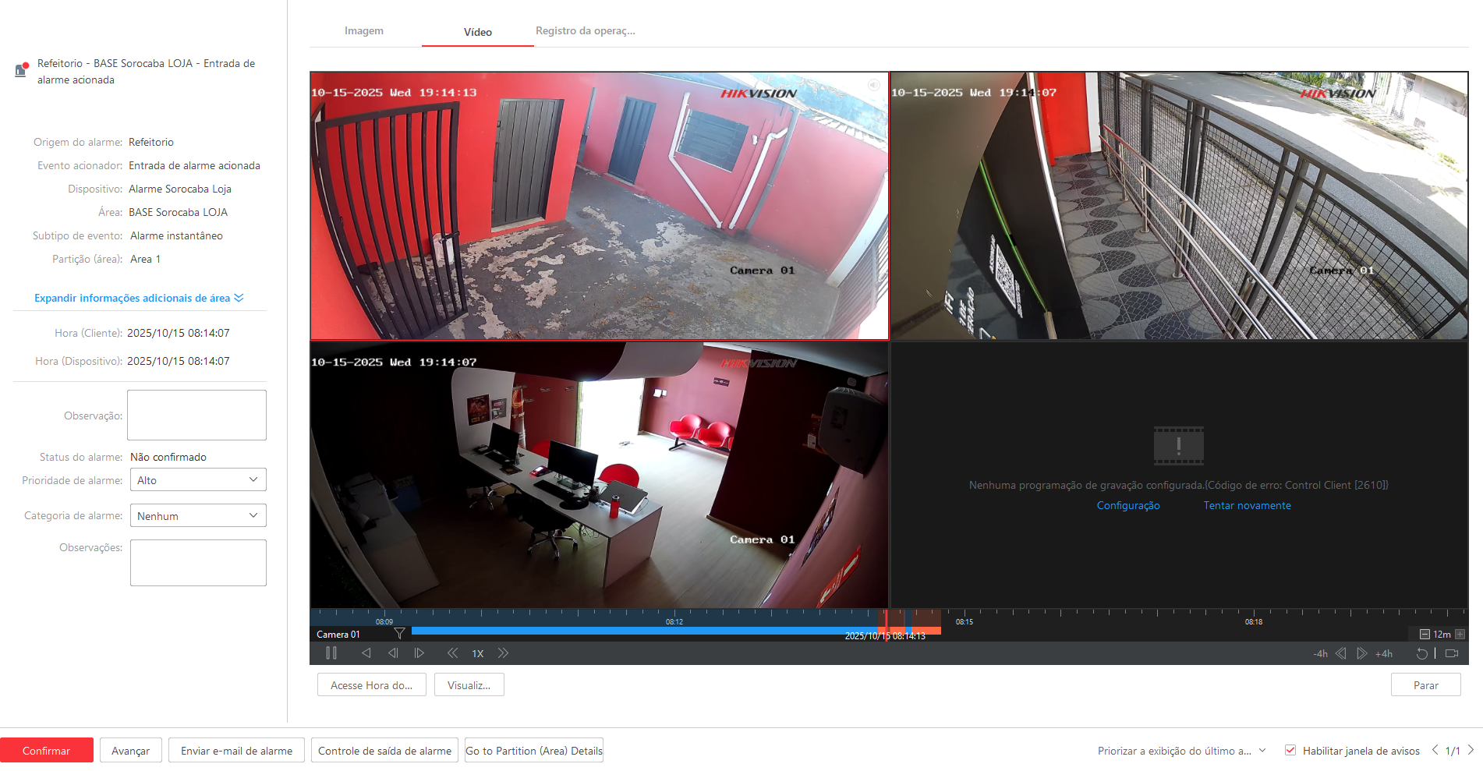Open the Categoria de alarme dropdown
The width and height of the screenshot is (1483, 771).
198,515
